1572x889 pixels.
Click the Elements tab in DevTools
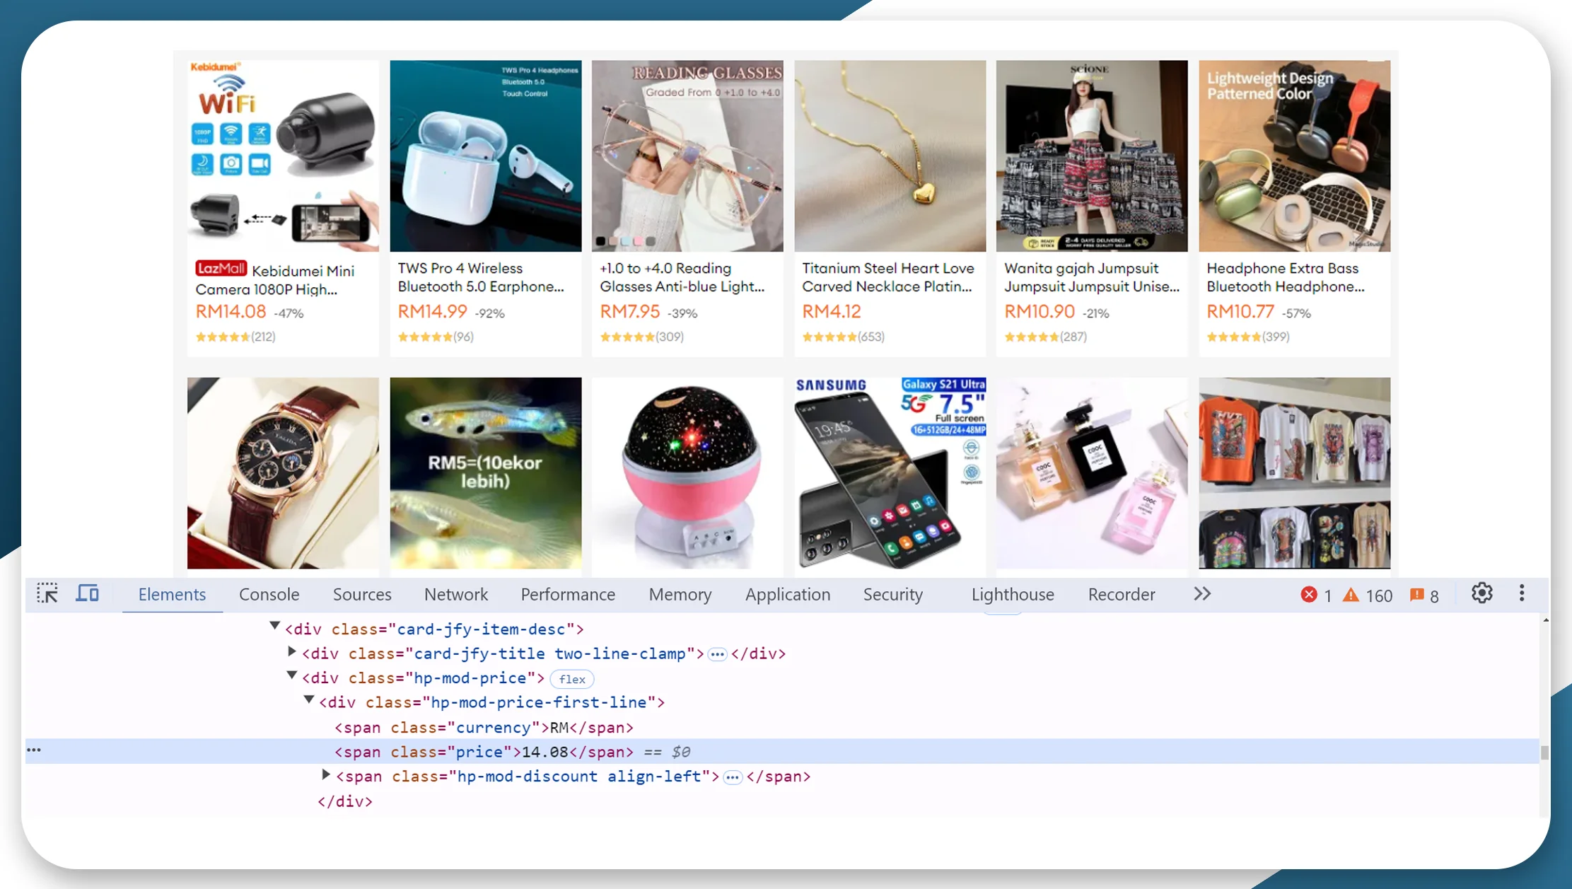pos(172,594)
